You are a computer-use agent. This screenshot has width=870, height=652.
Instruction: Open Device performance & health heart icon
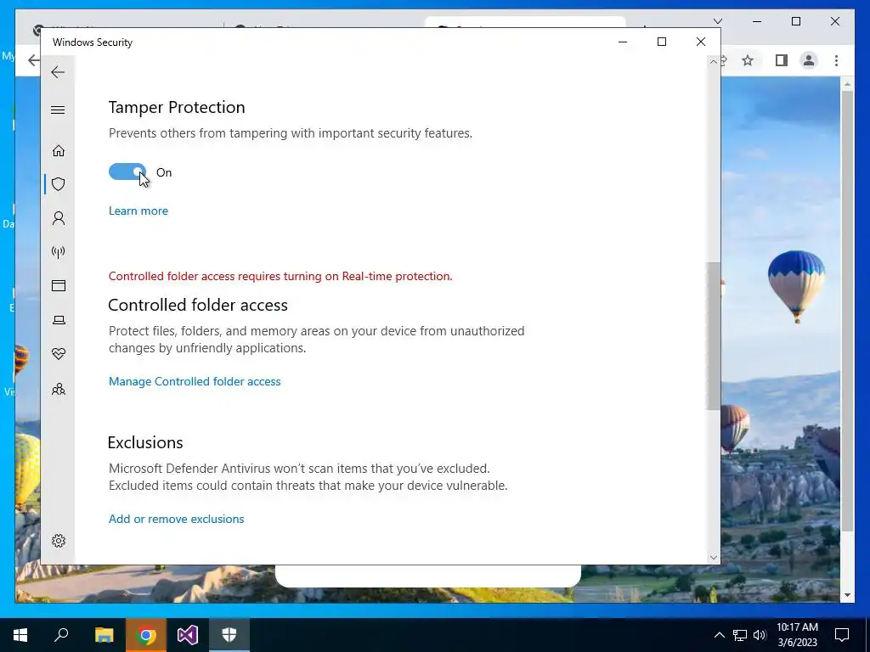(59, 354)
